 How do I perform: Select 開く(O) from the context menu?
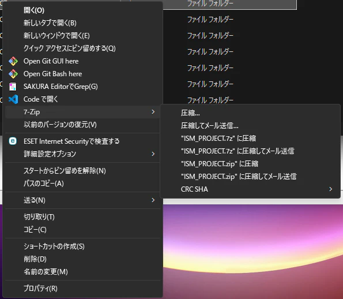[82, 10]
